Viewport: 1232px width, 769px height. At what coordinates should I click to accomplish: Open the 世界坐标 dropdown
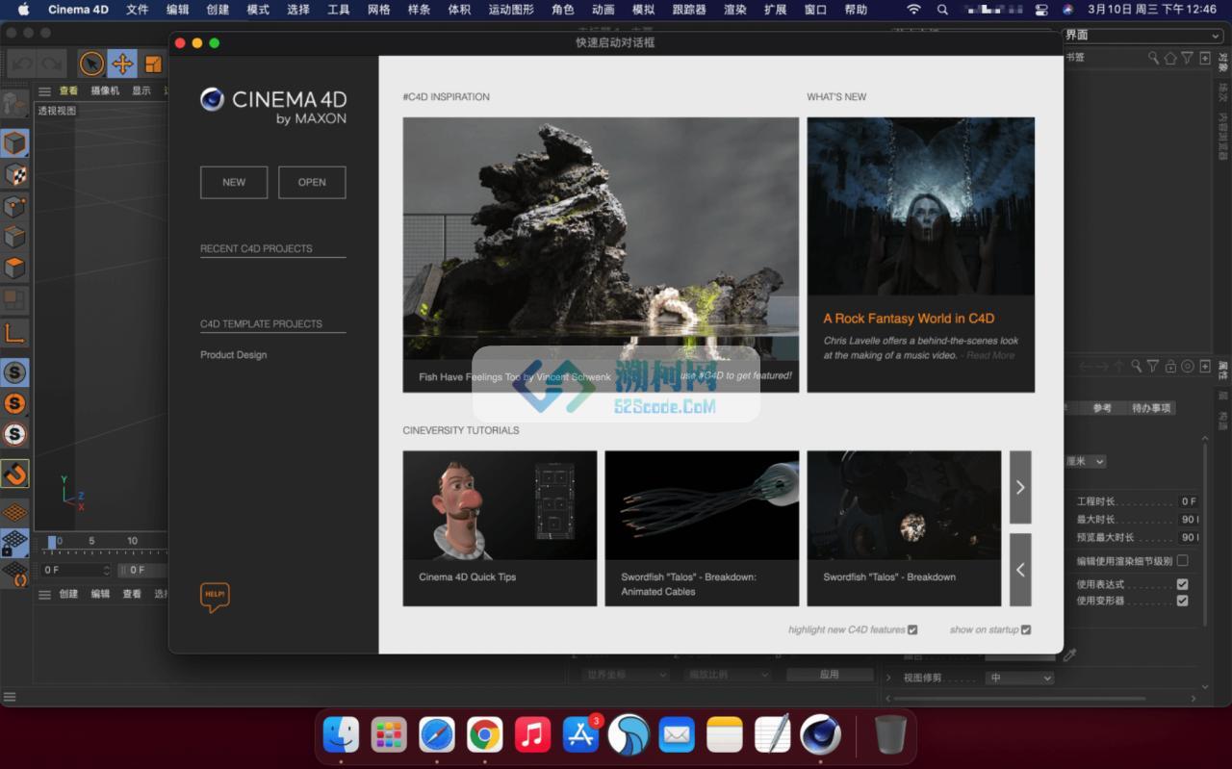click(x=625, y=675)
